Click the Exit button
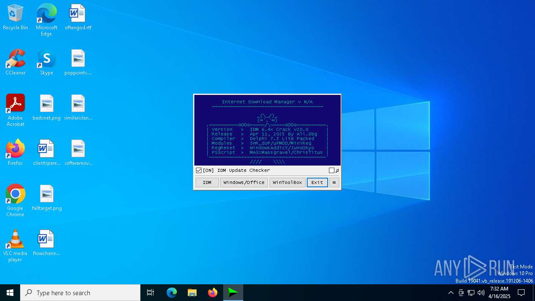The height and width of the screenshot is (301, 535). click(x=317, y=182)
